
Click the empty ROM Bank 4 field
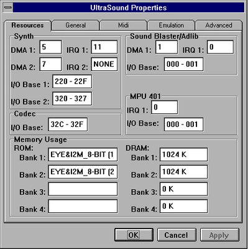point(83,206)
